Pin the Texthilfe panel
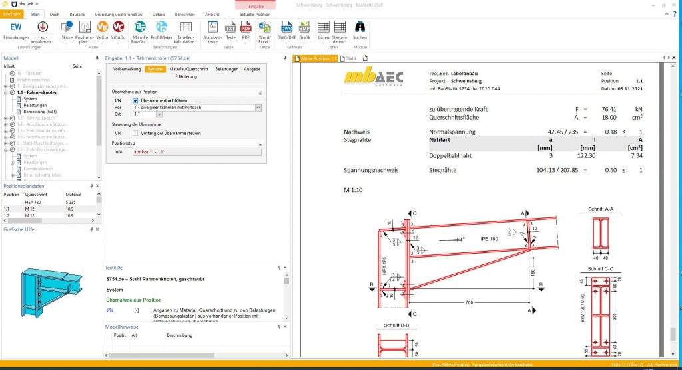Viewport: 682px width, 370px height. point(279,268)
